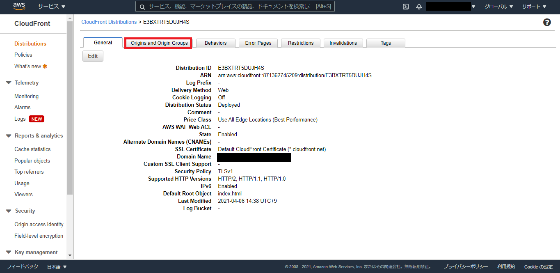Open the 日本語 language selector
The width and height of the screenshot is (560, 273).
[x=57, y=267]
